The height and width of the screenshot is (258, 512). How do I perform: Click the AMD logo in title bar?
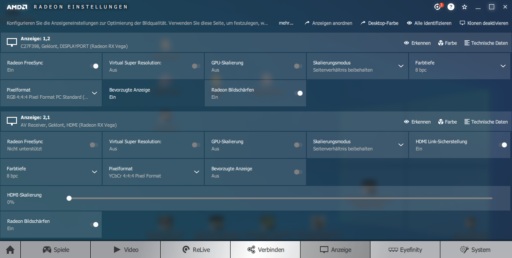pyautogui.click(x=17, y=7)
